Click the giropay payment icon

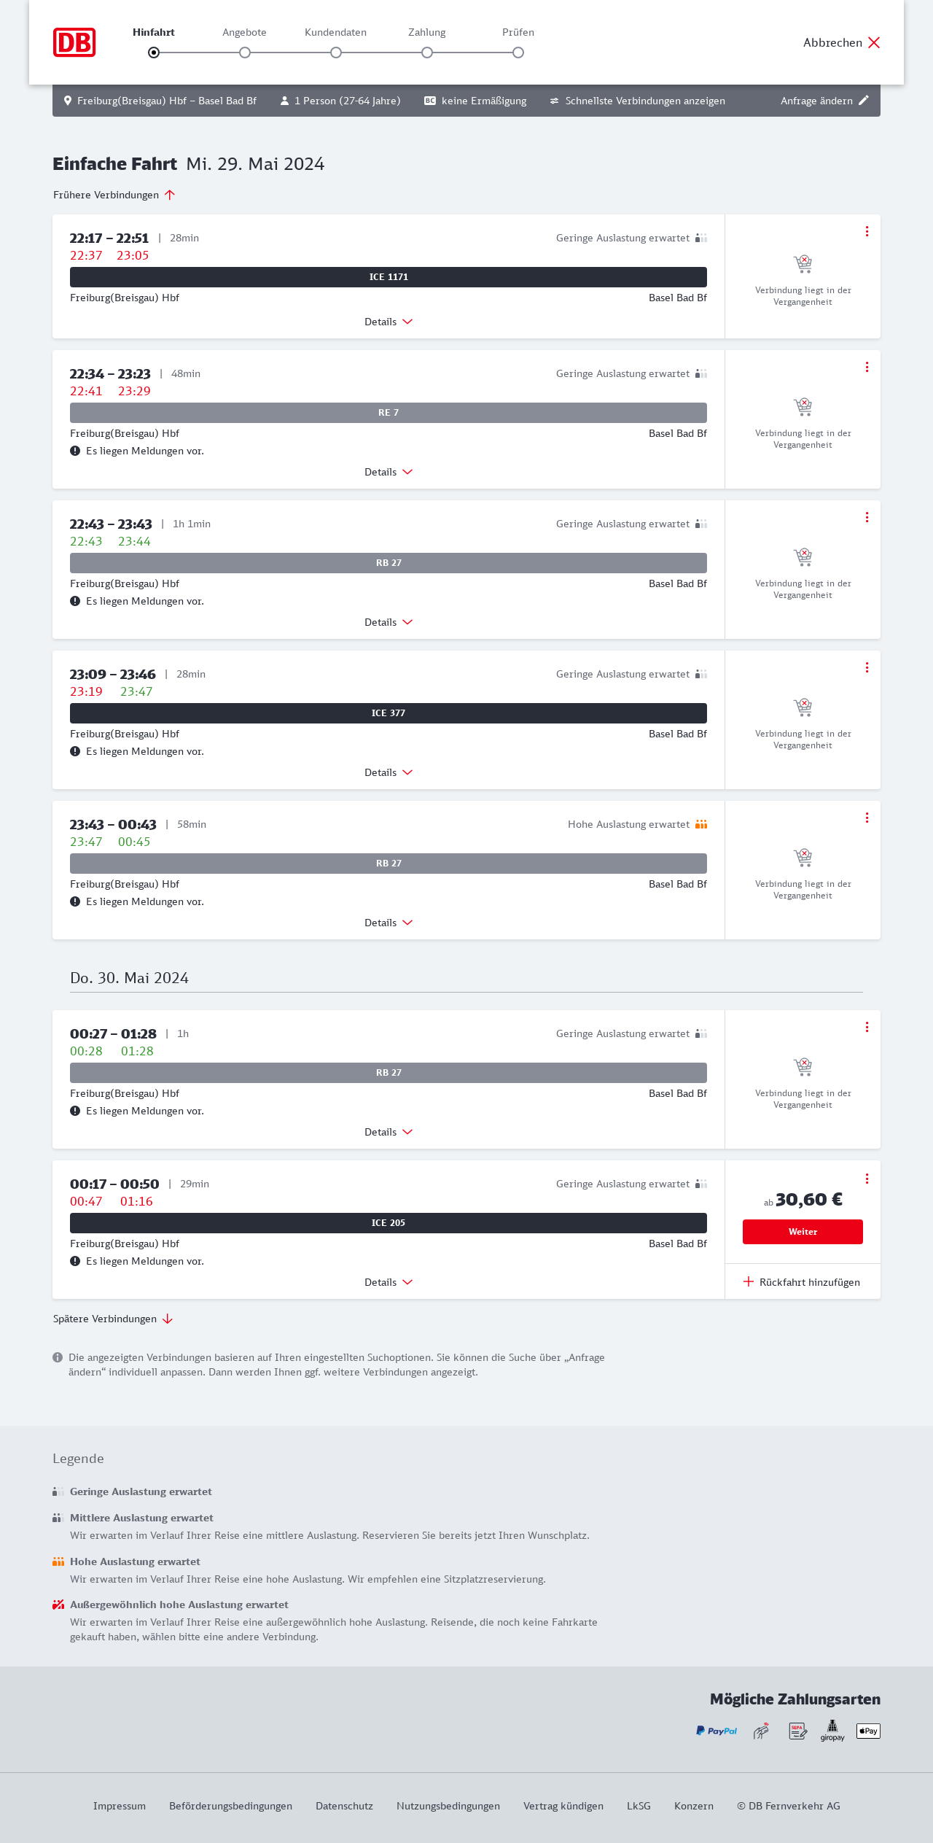pos(832,1730)
